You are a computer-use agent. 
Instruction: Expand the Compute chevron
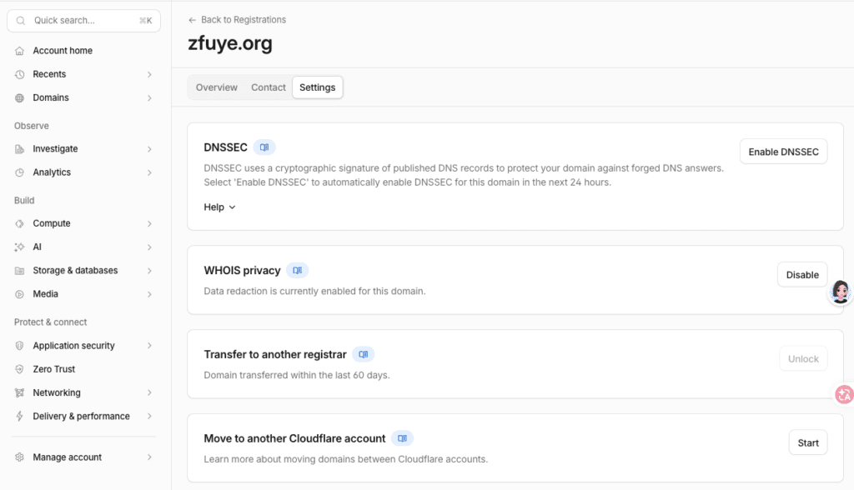(x=149, y=224)
